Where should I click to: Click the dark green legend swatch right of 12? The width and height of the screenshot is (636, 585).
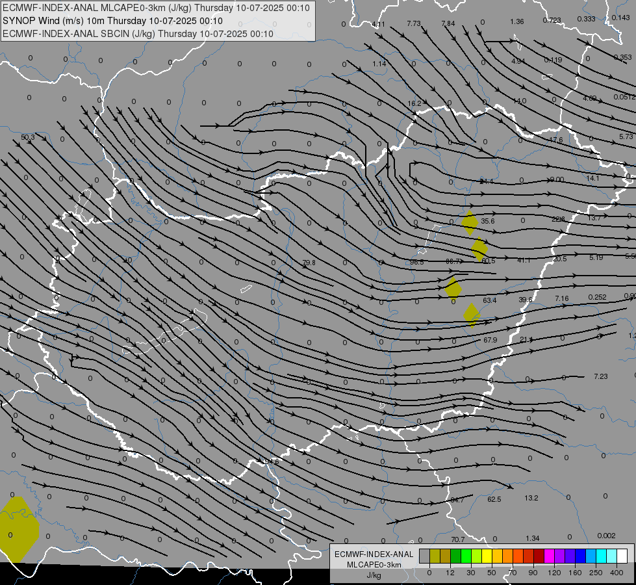point(456,556)
